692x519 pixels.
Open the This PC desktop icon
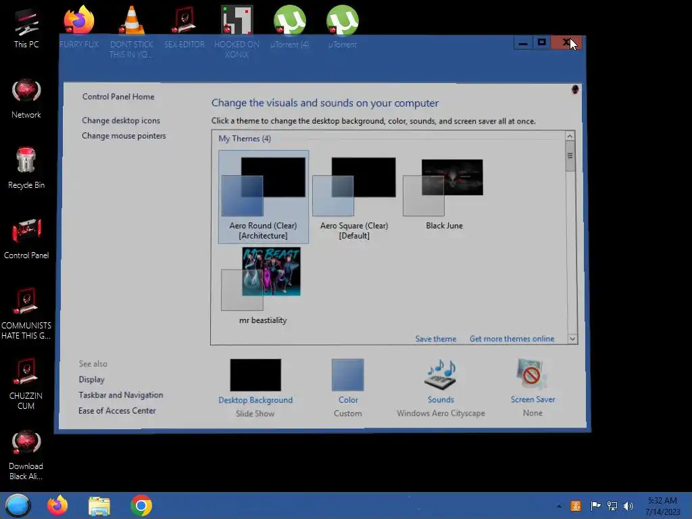(x=26, y=28)
